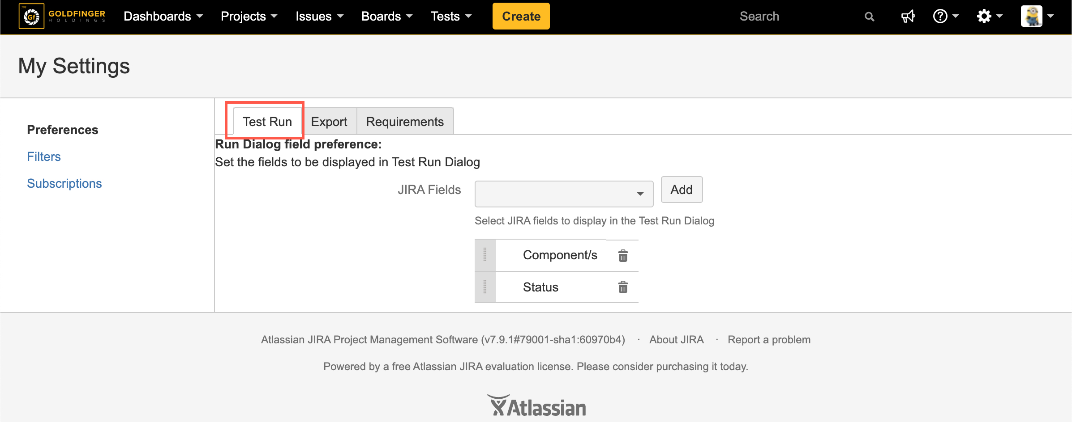Open the administration gear menu

click(x=989, y=17)
